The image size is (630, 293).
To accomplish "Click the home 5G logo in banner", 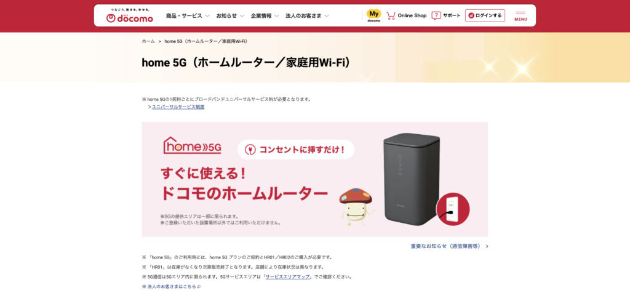I will click(x=192, y=145).
